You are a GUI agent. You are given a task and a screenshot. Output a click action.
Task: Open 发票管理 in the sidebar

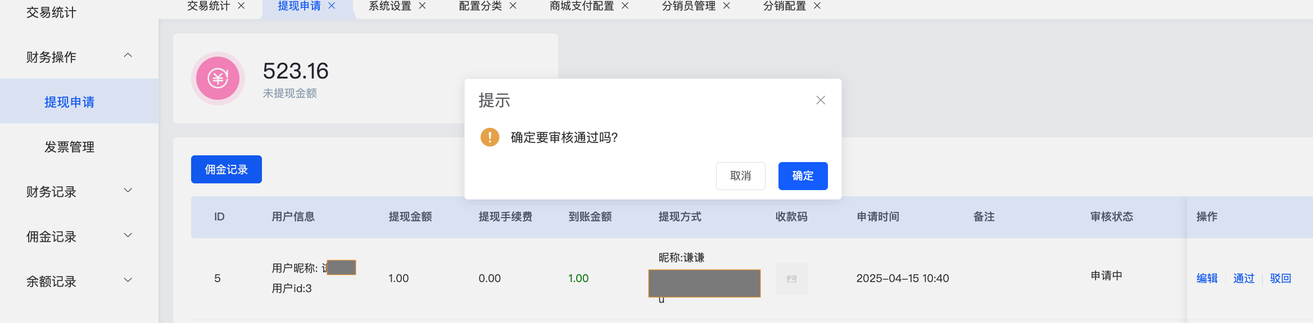(x=70, y=147)
